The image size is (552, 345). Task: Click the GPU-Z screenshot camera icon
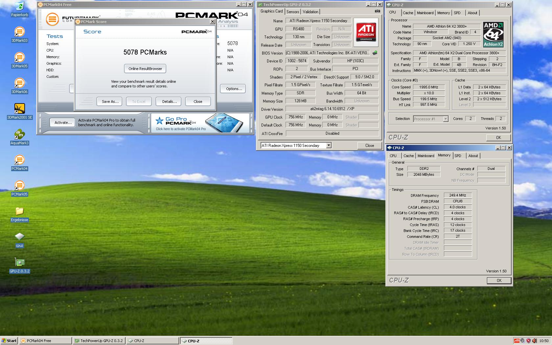coord(378,11)
